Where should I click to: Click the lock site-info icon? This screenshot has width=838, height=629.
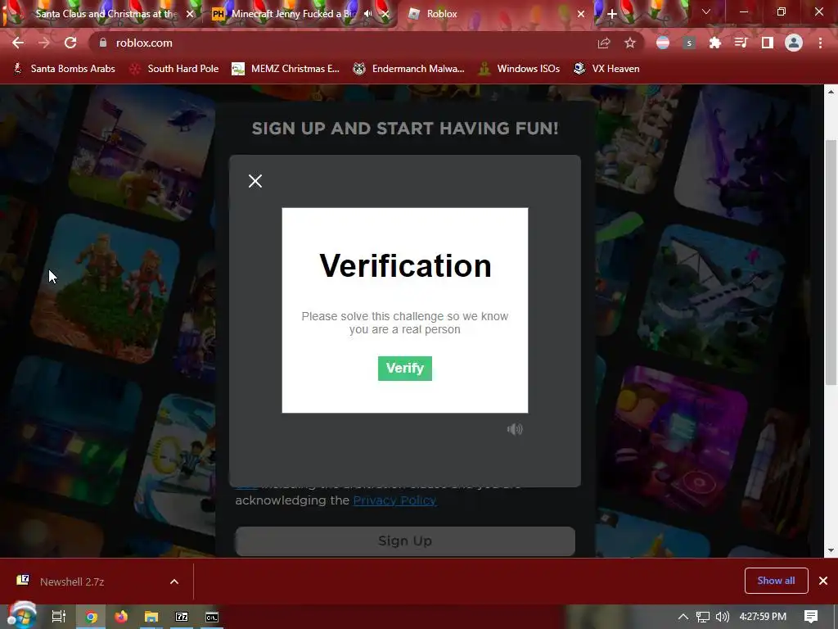[x=103, y=43]
